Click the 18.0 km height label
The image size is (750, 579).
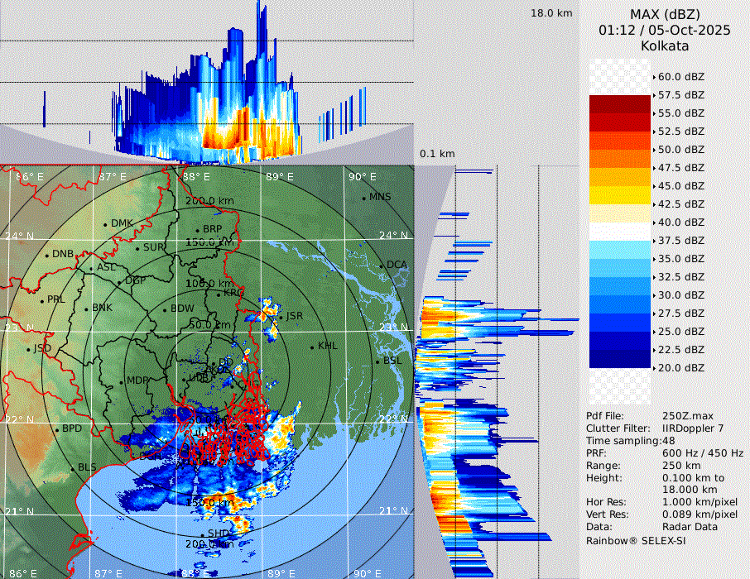coord(551,13)
